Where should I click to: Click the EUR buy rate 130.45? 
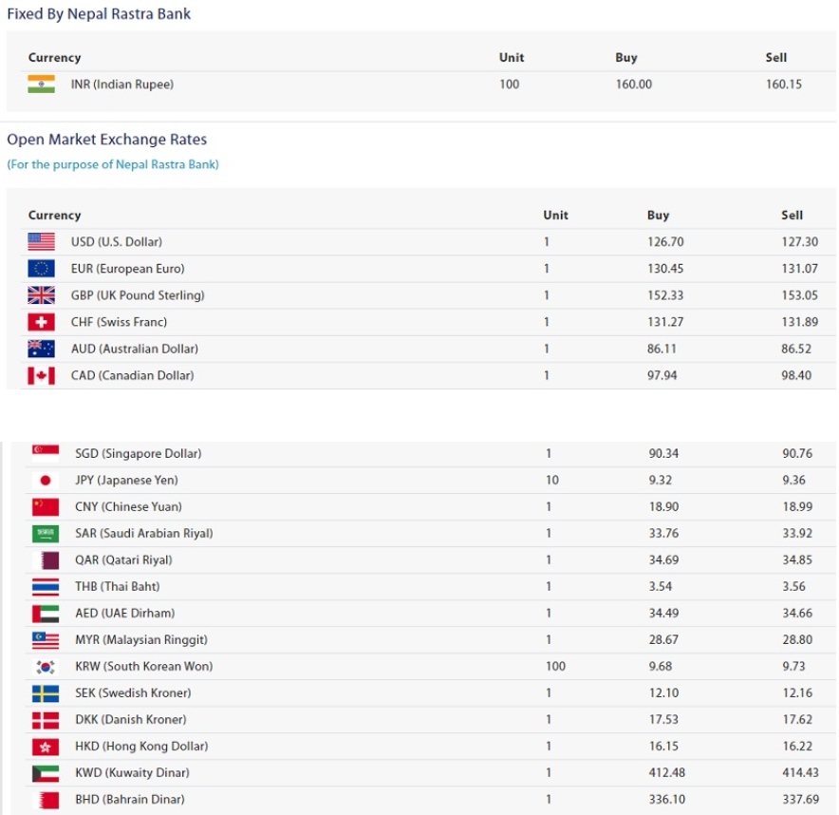[x=665, y=268]
